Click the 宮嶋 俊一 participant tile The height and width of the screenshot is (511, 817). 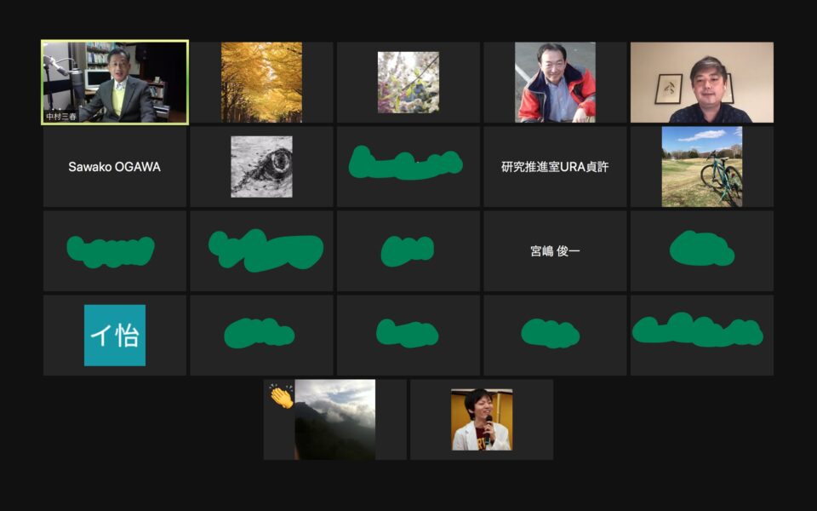(x=555, y=250)
